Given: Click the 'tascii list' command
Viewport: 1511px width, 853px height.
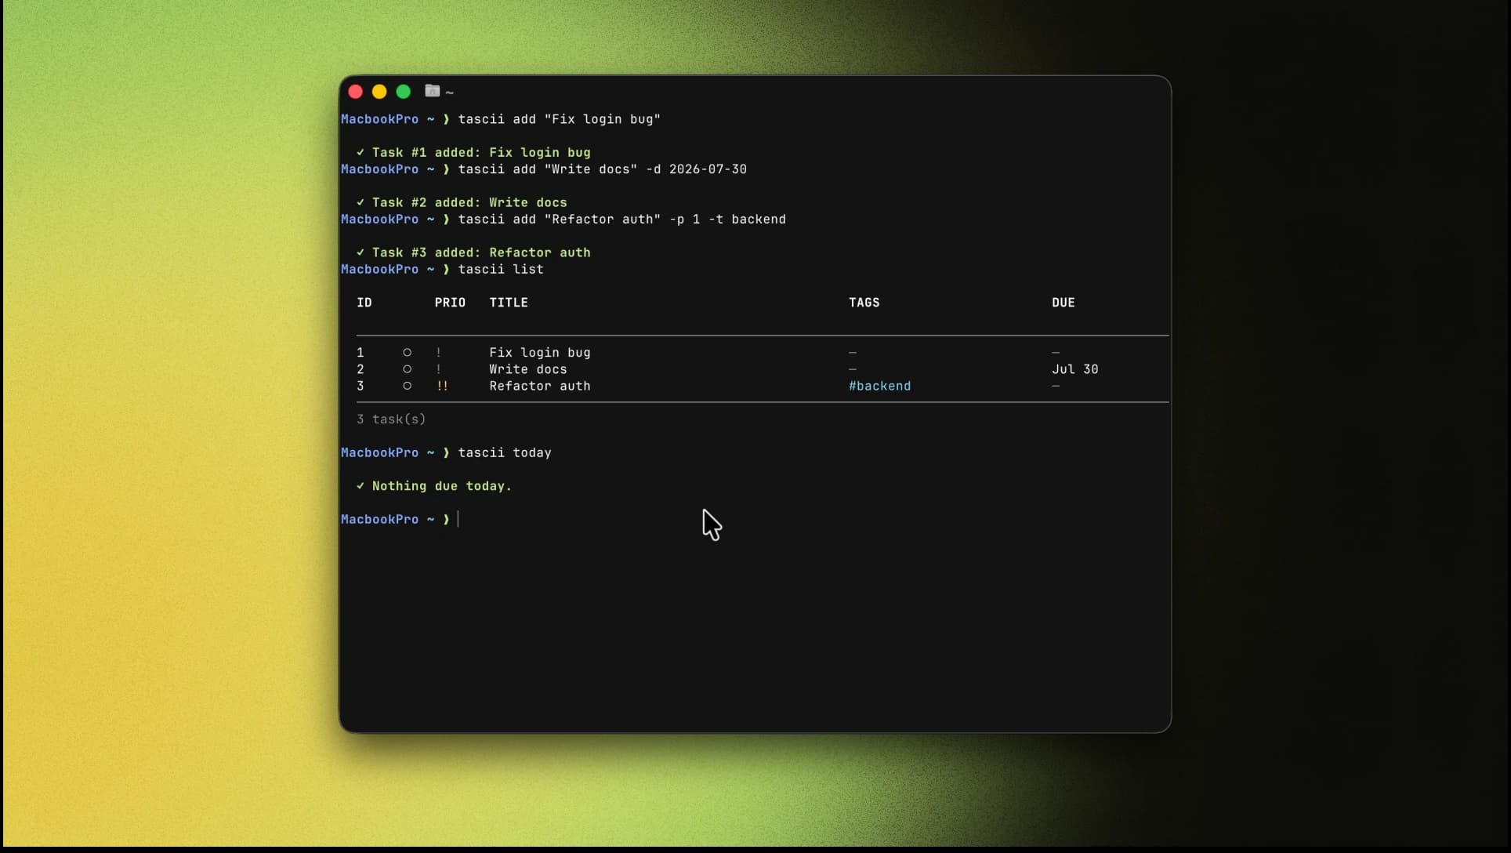Looking at the screenshot, I should 501,269.
